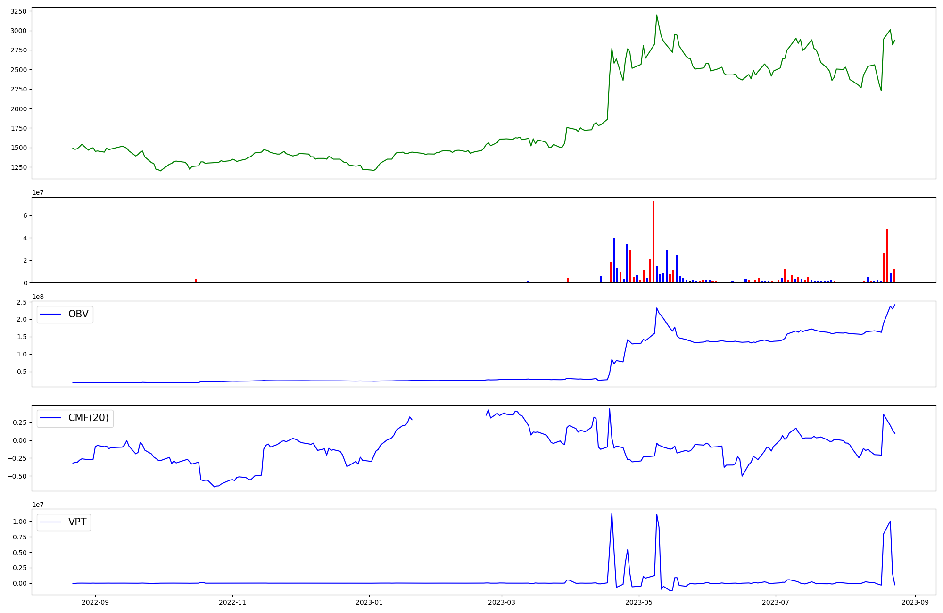This screenshot has height=613, width=943.
Task: Click the 1e8 exponent label above OBV chart
Action: point(38,297)
